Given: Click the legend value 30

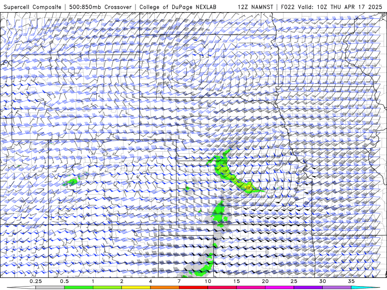Looking at the screenshot, I should click(x=323, y=281).
